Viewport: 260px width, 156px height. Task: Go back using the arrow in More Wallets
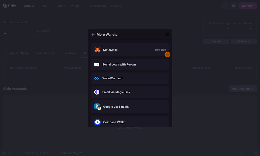[x=93, y=35]
